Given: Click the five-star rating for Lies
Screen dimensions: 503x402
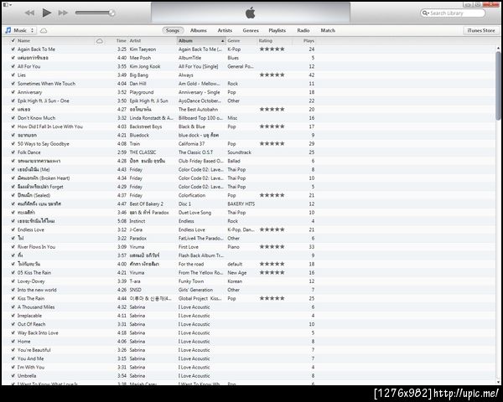Looking at the screenshot, I should click(x=272, y=75).
